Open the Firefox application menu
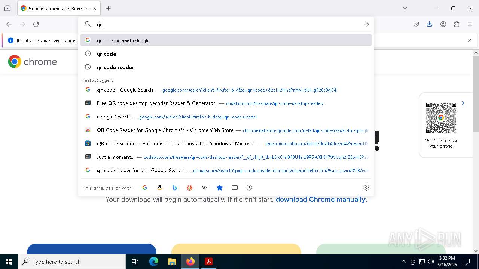 click(470, 24)
